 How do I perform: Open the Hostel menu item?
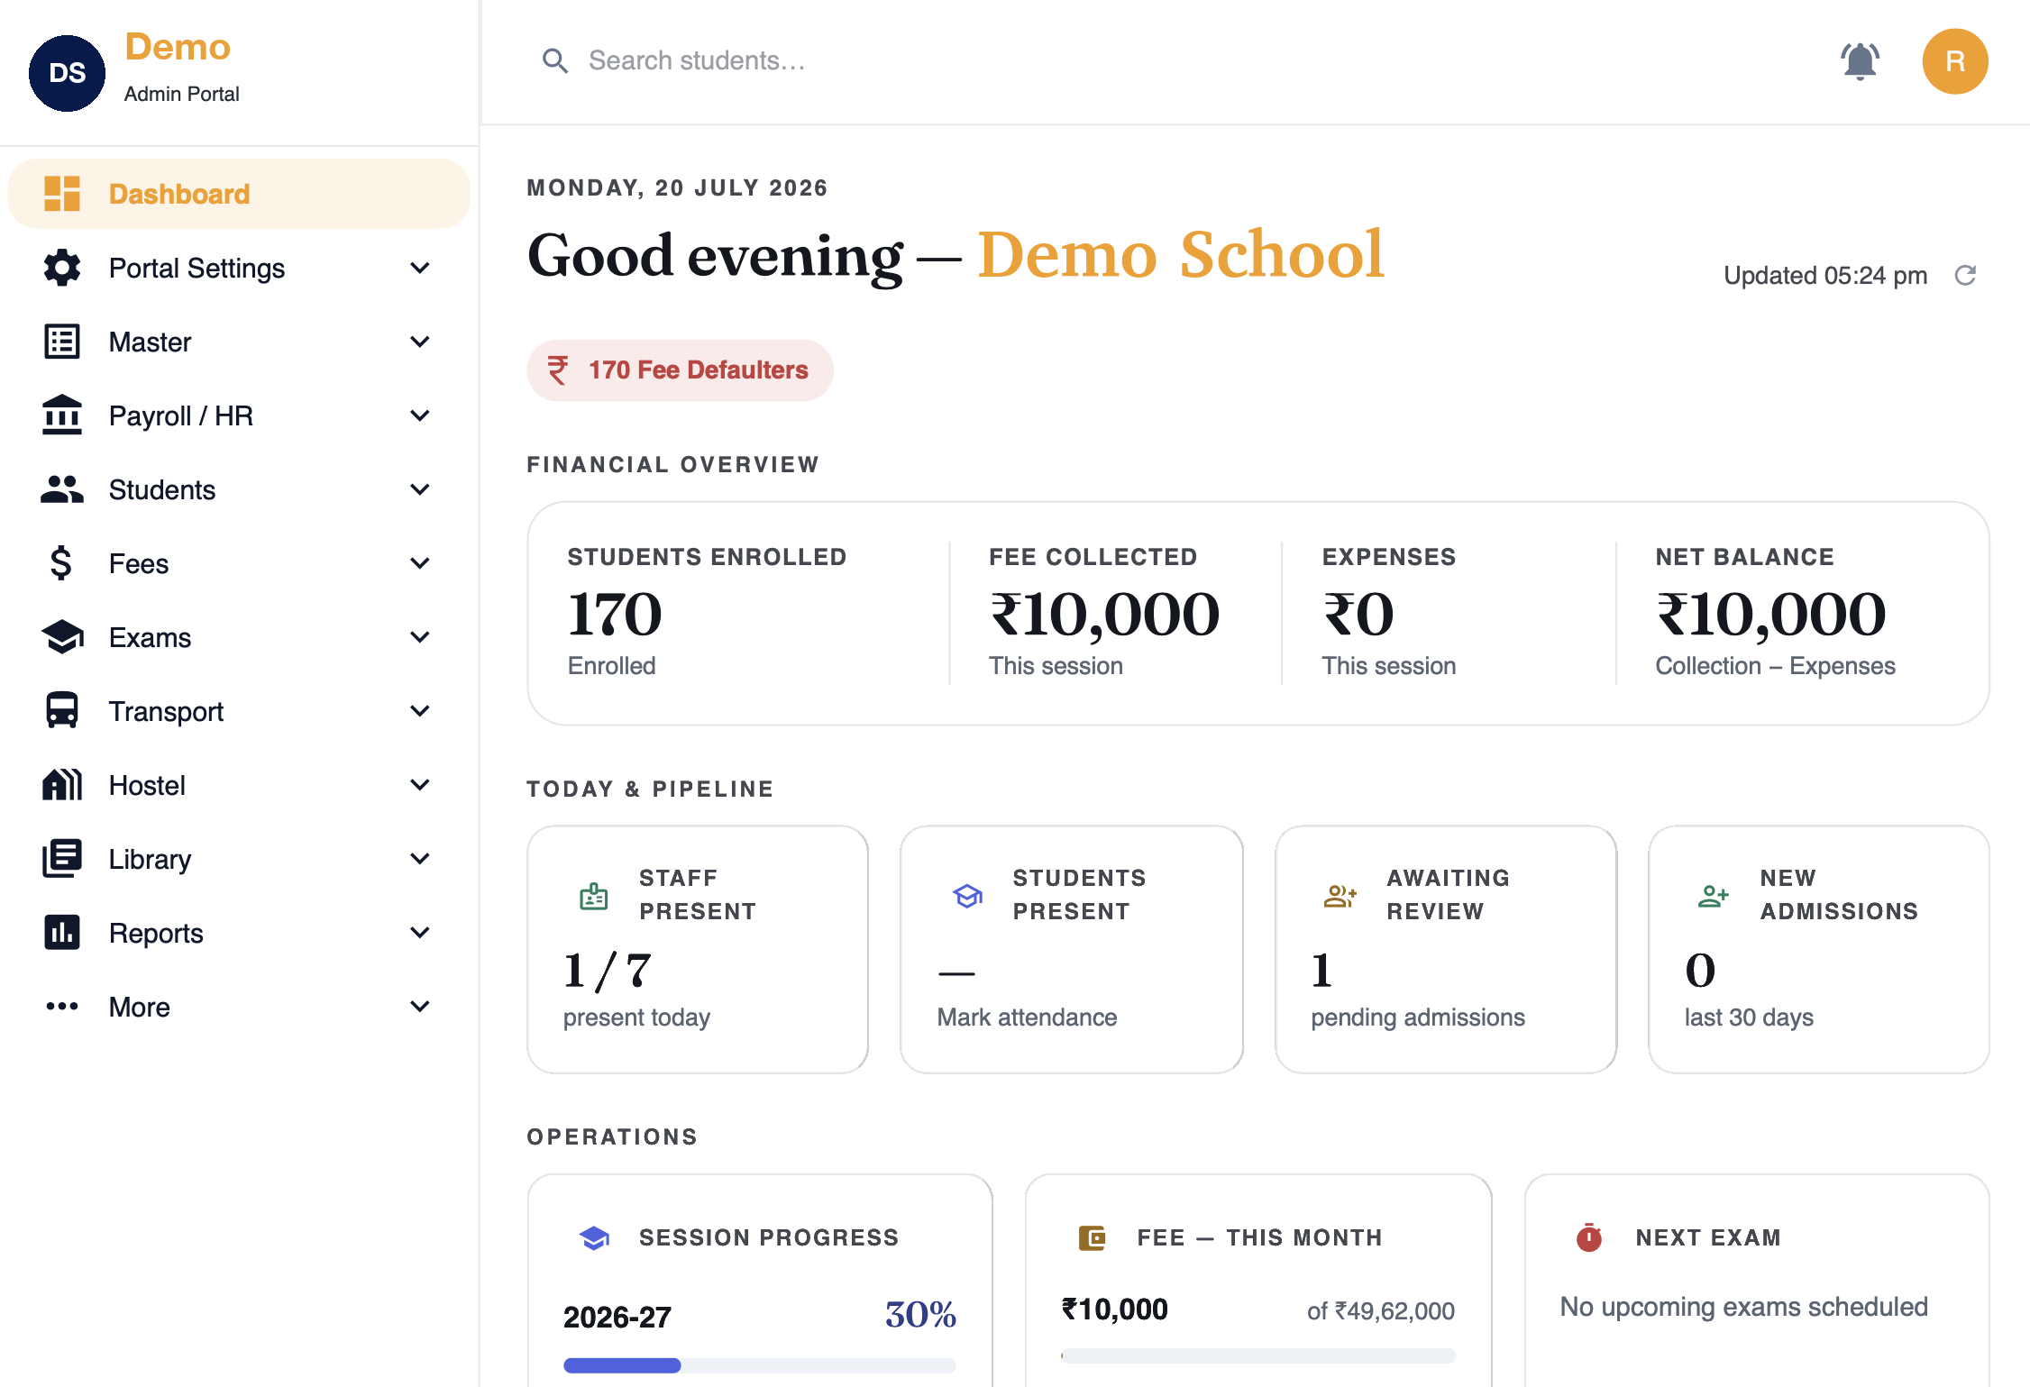tap(239, 785)
